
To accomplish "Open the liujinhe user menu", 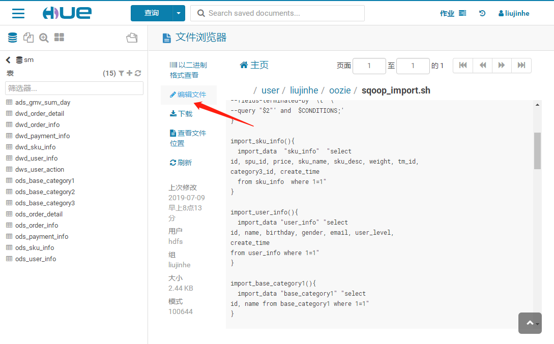I will tap(513, 13).
